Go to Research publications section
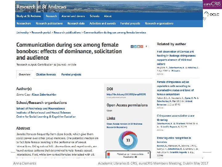Image resolution: width=222 pixels, height=167 pixels. 49,24
